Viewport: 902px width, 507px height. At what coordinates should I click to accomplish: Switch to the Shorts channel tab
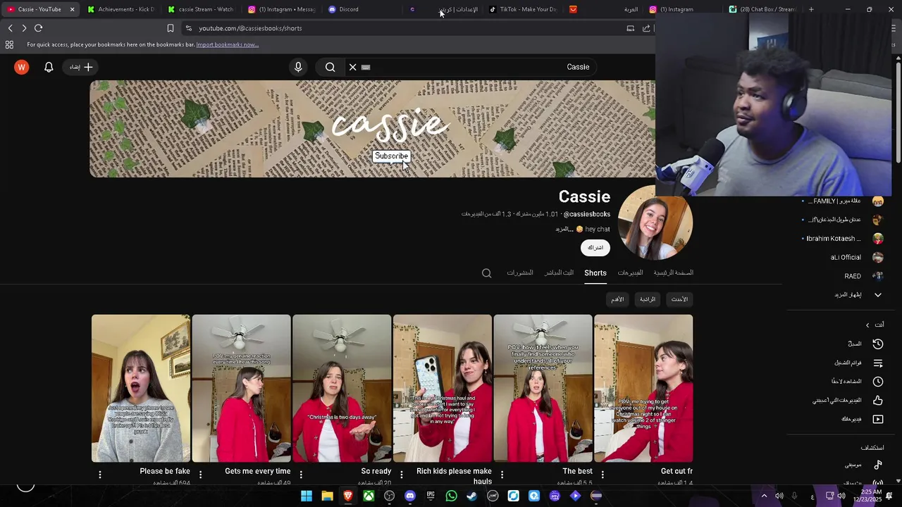tap(595, 273)
